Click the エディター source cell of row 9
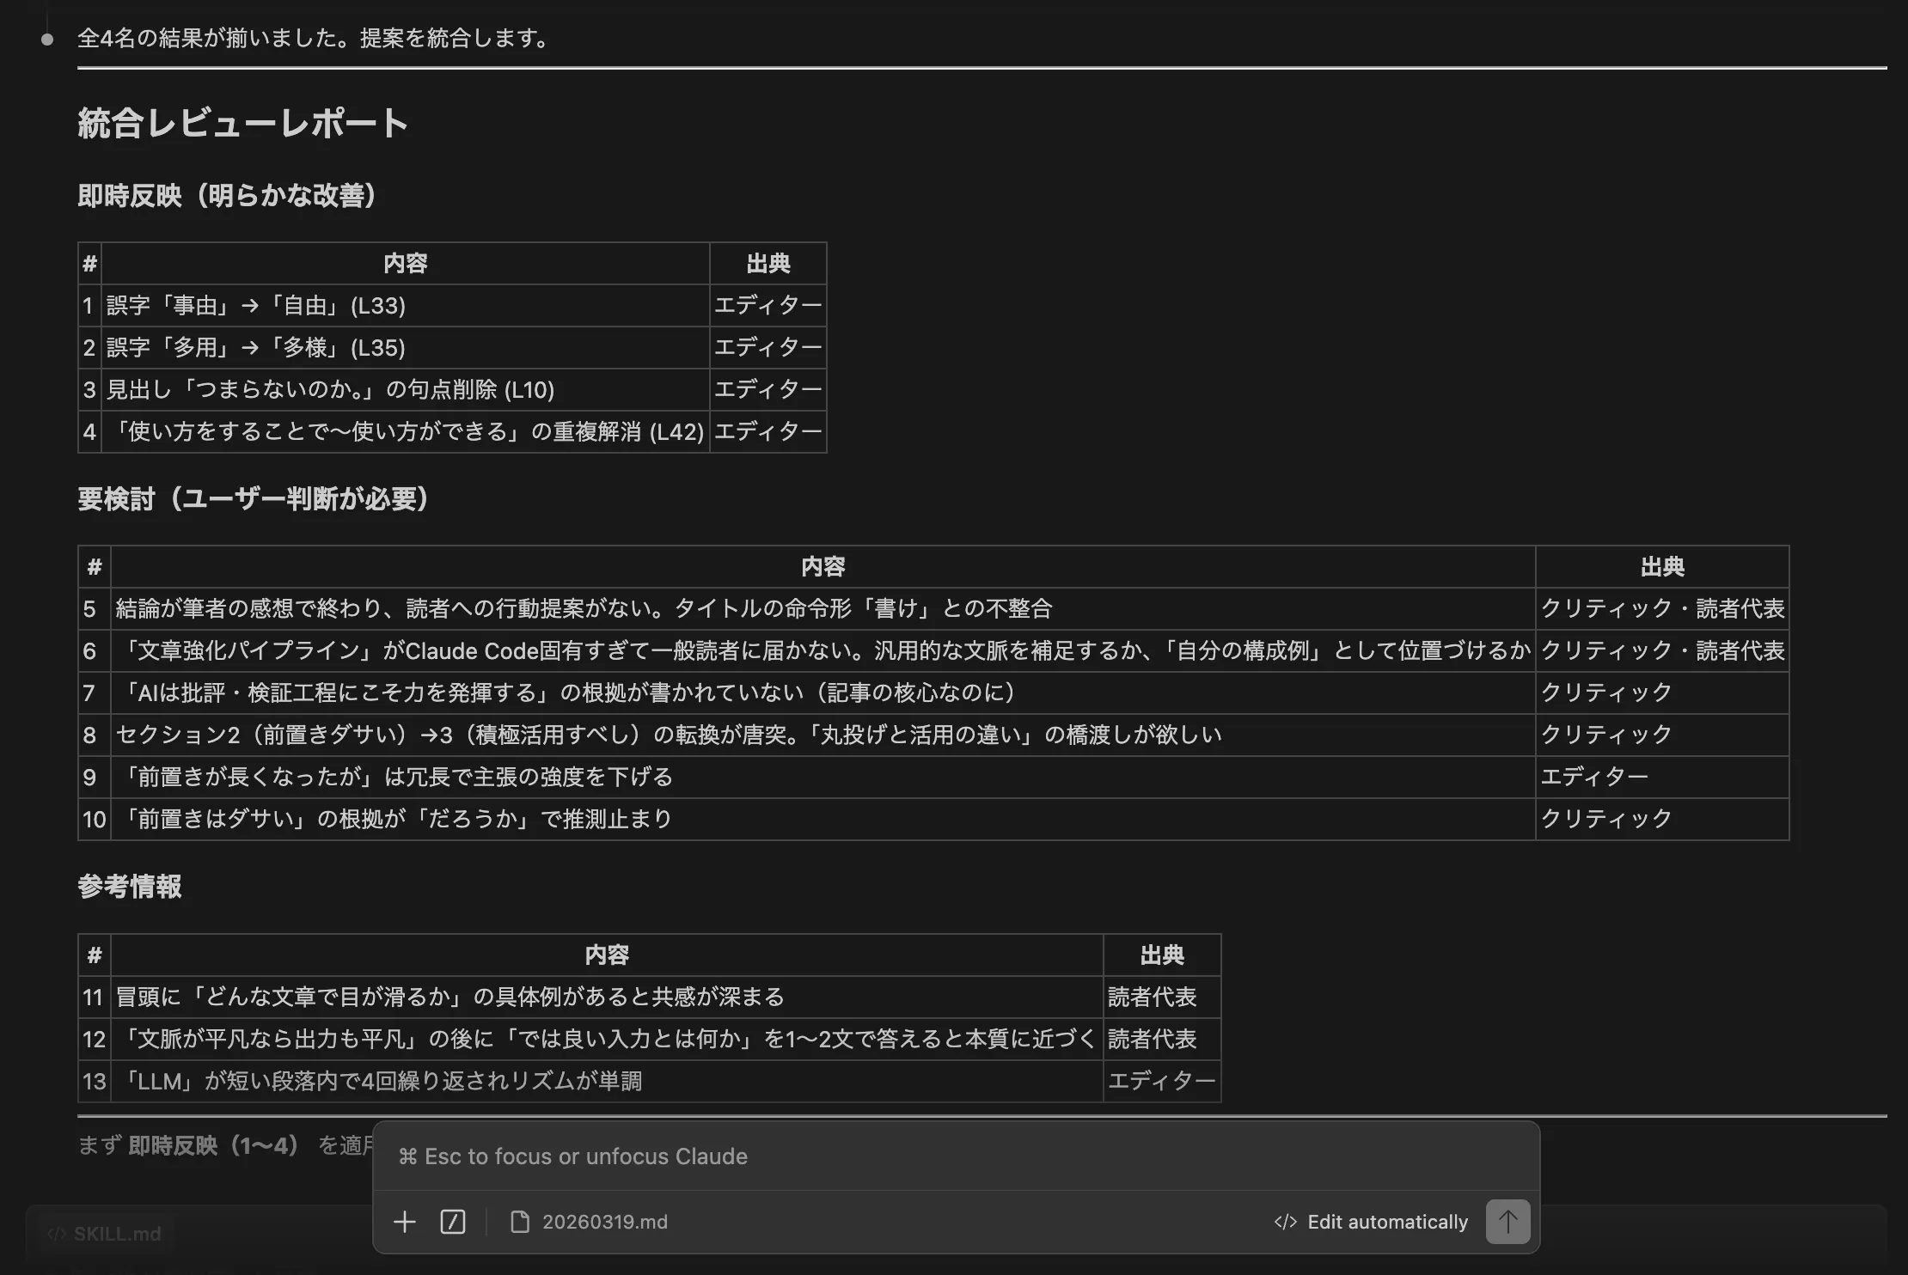The height and width of the screenshot is (1275, 1908). [1595, 777]
